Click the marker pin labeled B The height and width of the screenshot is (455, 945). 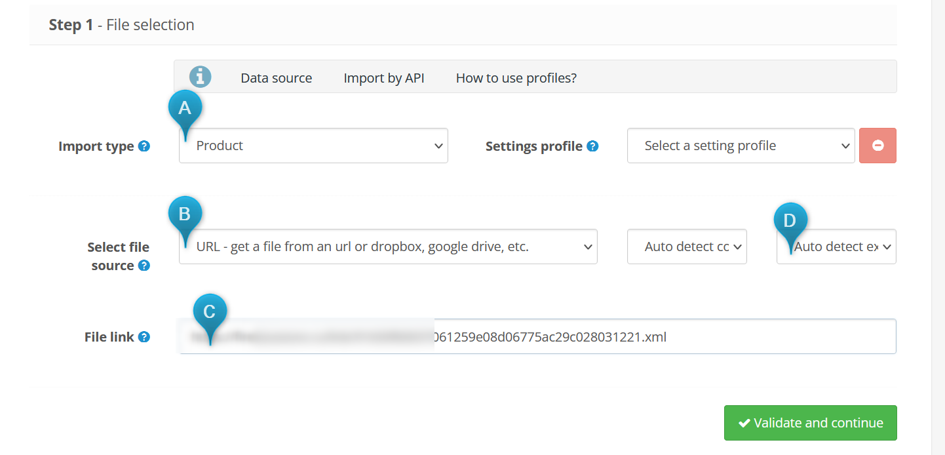[x=185, y=214]
